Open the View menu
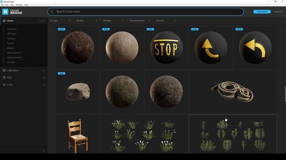This screenshot has height=160, width=286. point(12,5)
